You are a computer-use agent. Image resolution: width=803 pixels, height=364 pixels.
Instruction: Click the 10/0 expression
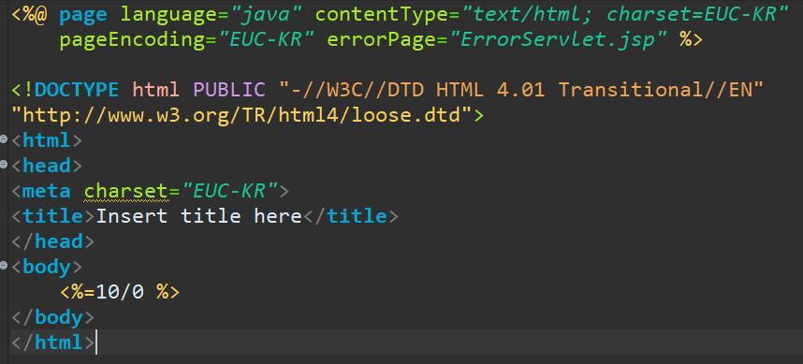click(120, 292)
